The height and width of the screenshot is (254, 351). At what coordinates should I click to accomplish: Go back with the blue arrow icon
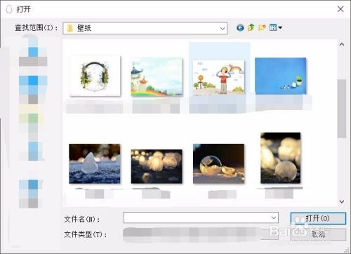pos(240,28)
